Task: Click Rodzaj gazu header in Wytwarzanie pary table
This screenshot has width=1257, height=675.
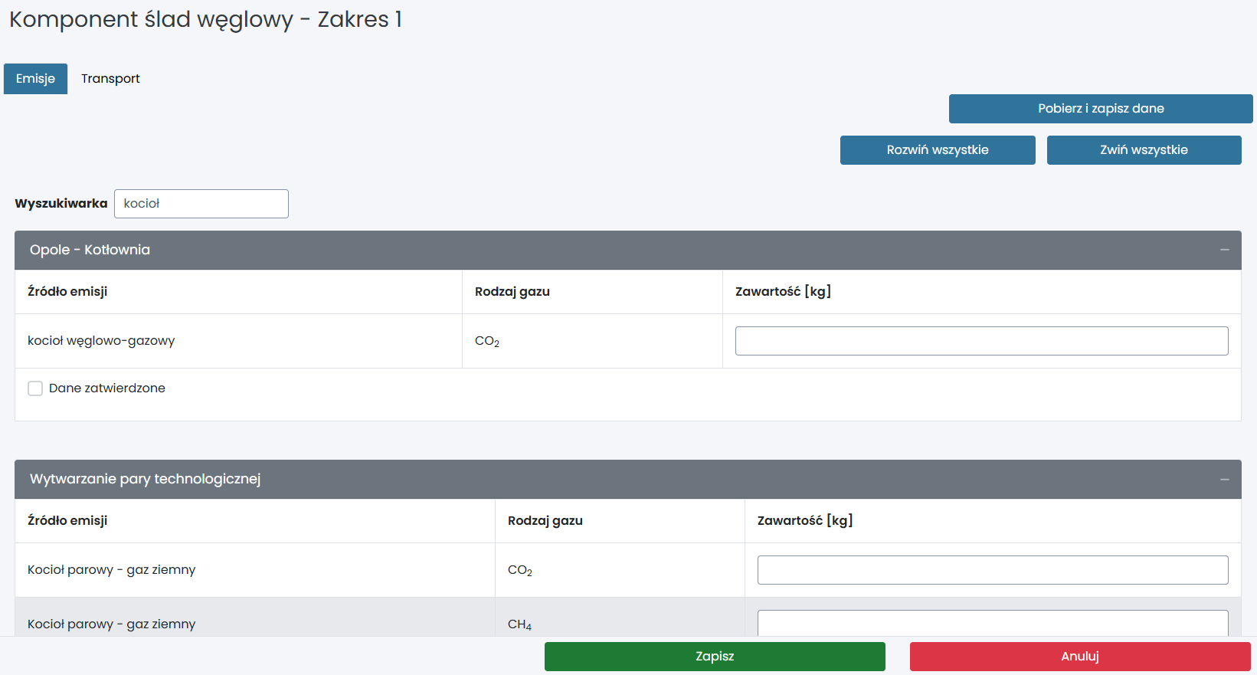Action: pos(545,521)
